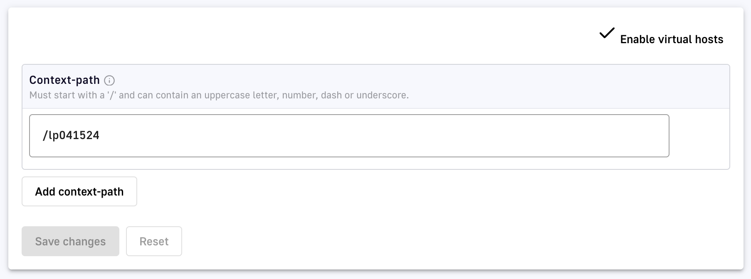Select the field containing /lp041524

tap(349, 136)
